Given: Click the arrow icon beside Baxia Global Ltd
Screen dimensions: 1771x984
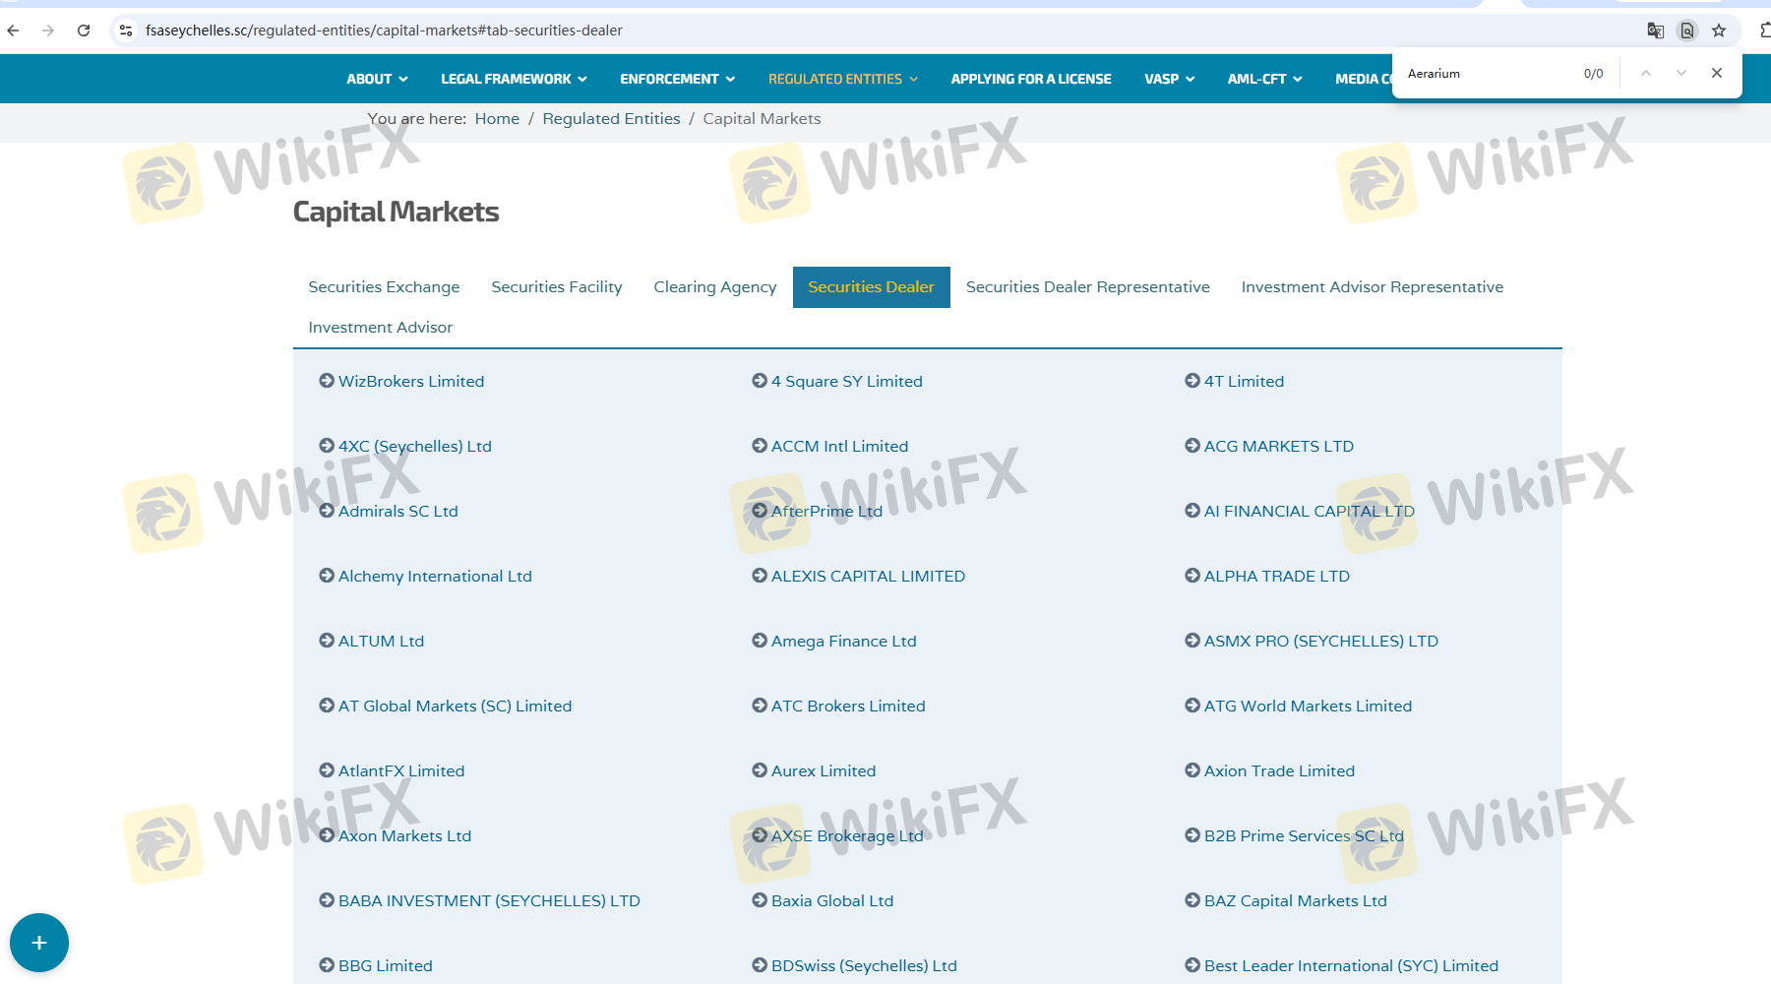Looking at the screenshot, I should click(760, 900).
